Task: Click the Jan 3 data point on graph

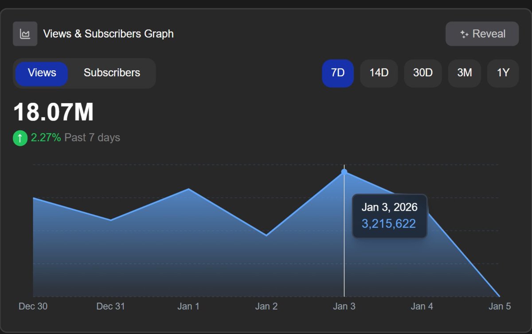Action: coord(344,172)
